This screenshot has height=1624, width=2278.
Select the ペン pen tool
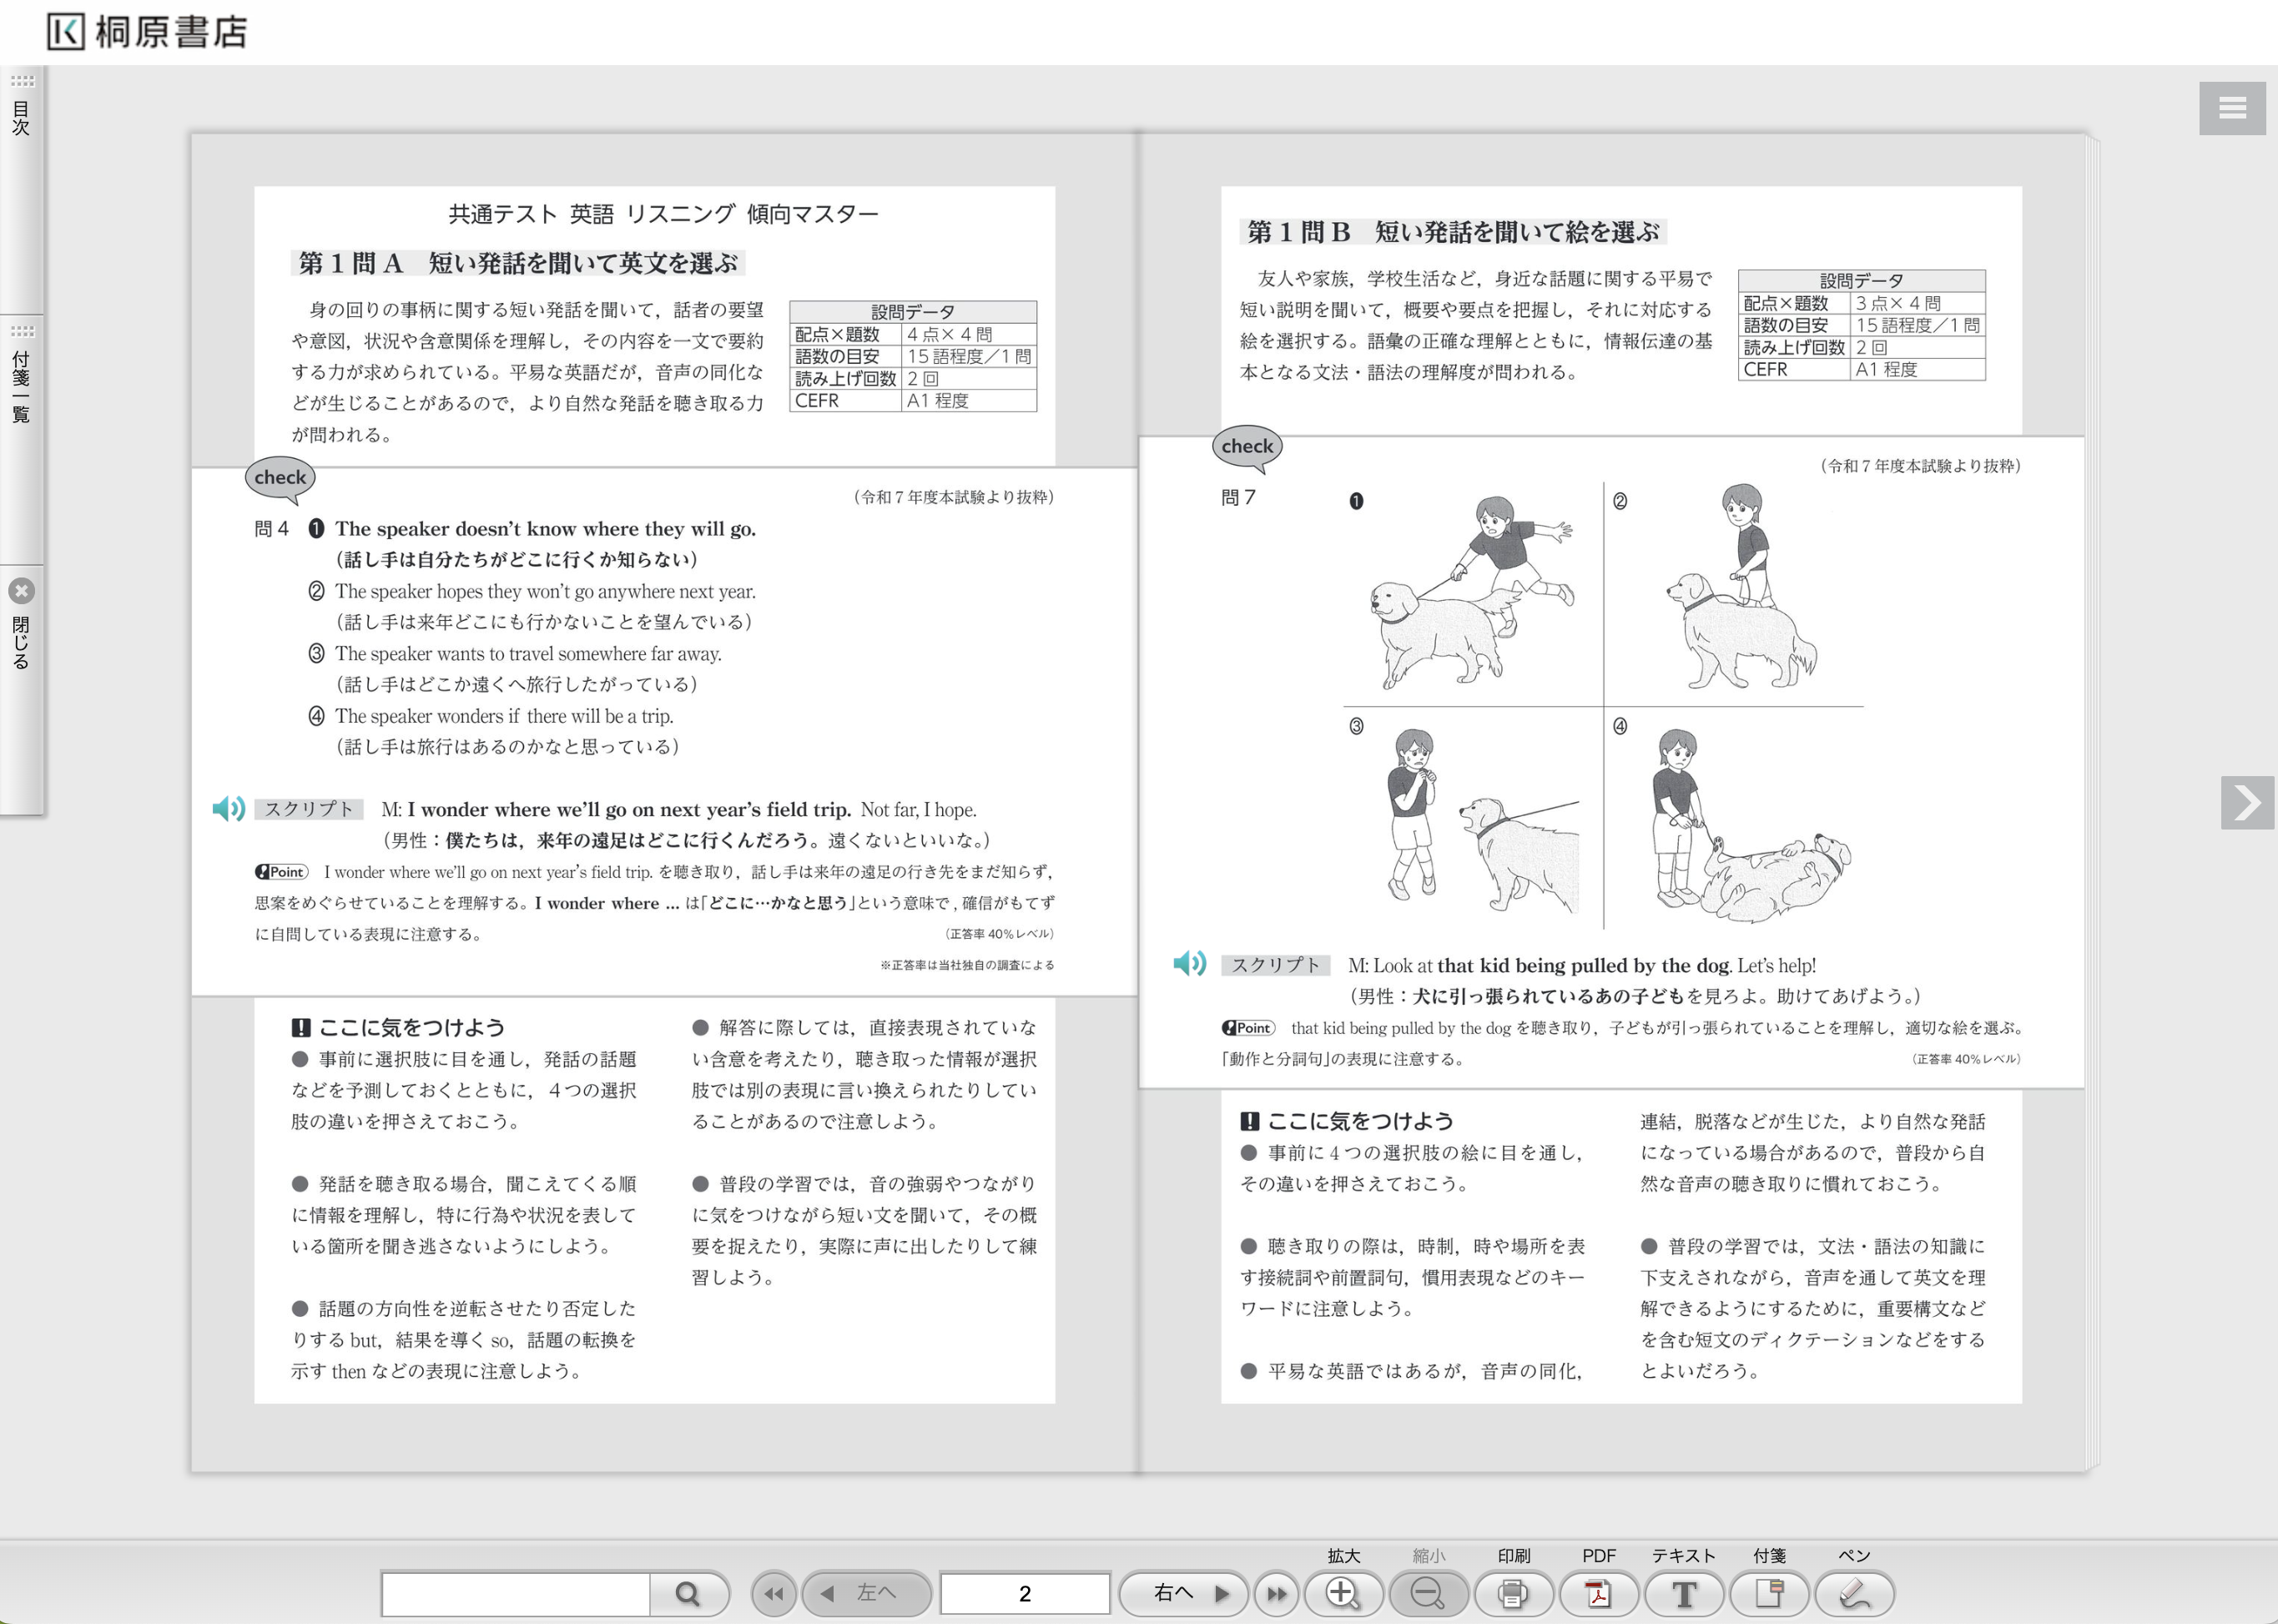click(1854, 1593)
